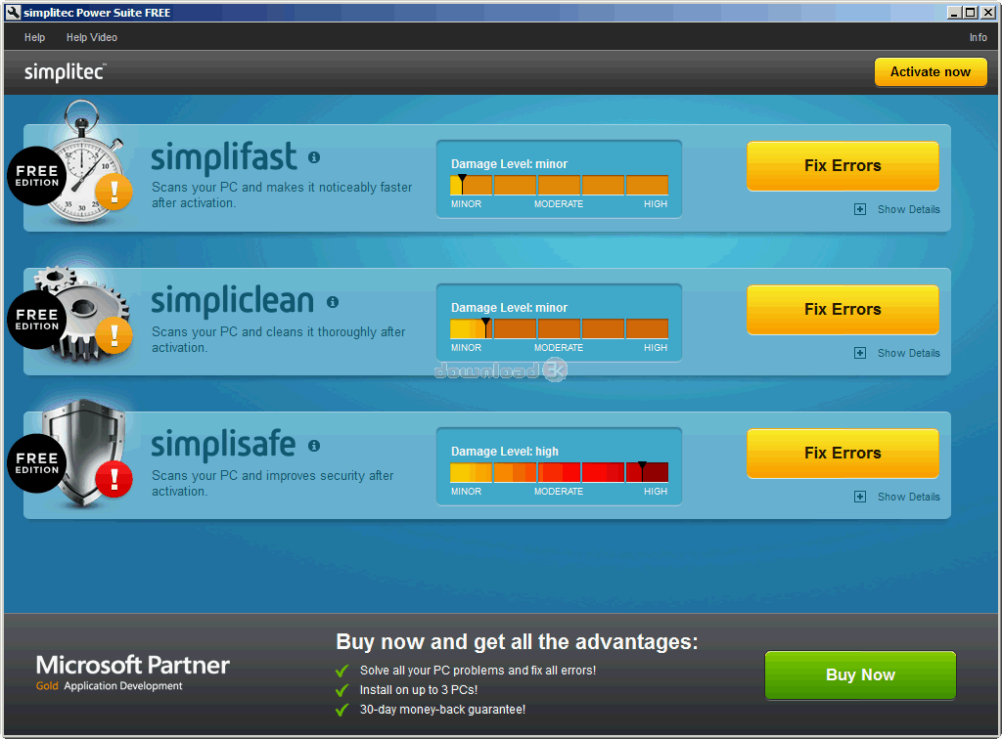
Task: Click Fix Errors for simpliclean
Action: (x=843, y=310)
